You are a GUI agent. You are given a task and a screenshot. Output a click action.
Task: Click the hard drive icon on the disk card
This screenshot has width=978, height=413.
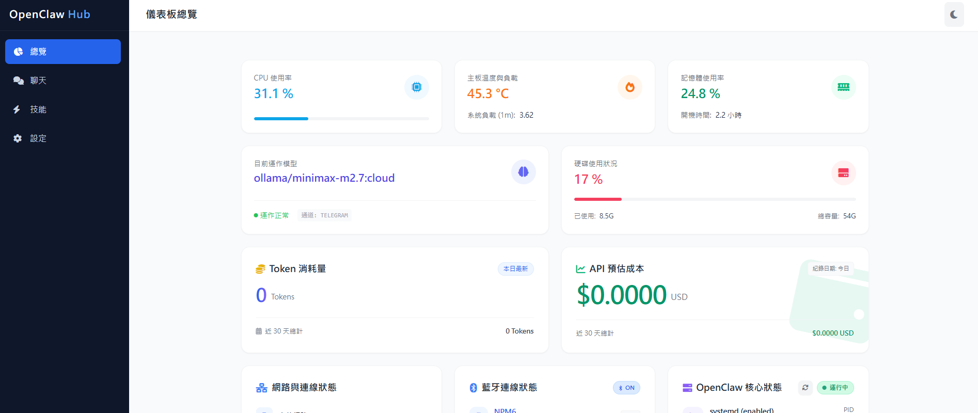[843, 173]
